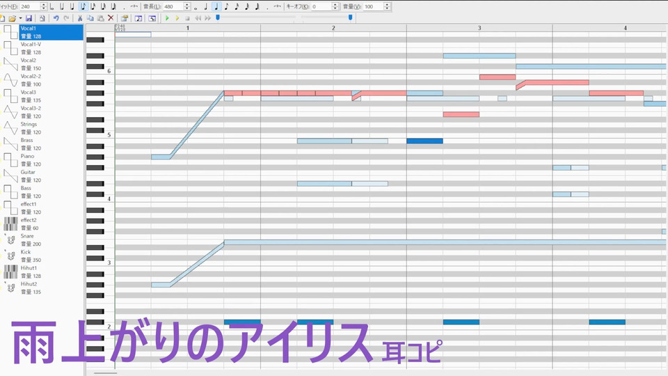The width and height of the screenshot is (668, 376).
Task: Set note length to eighth note
Action: [227, 6]
